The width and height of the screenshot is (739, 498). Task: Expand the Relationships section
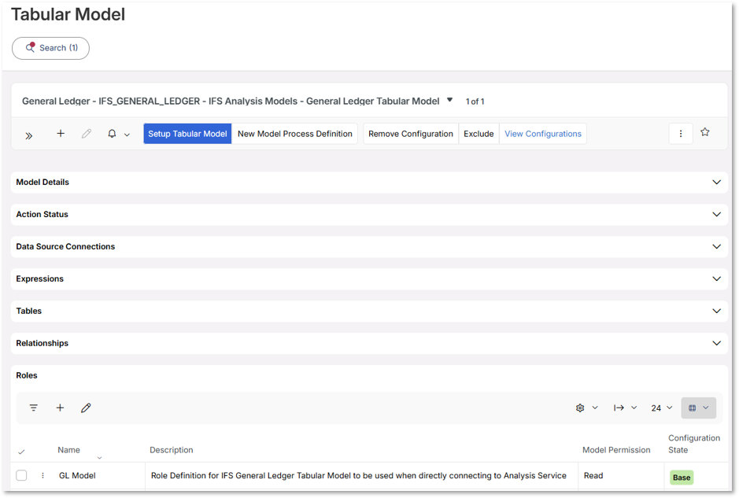[369, 344]
